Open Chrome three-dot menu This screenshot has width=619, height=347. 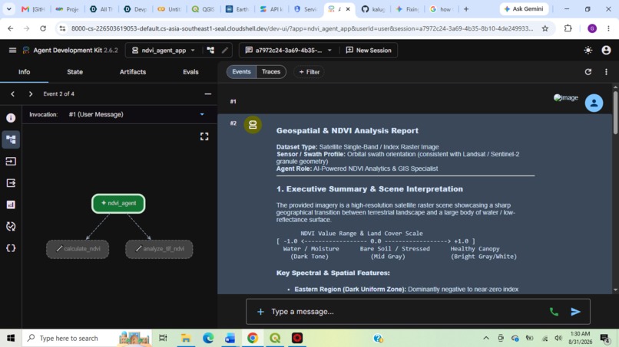click(x=608, y=28)
